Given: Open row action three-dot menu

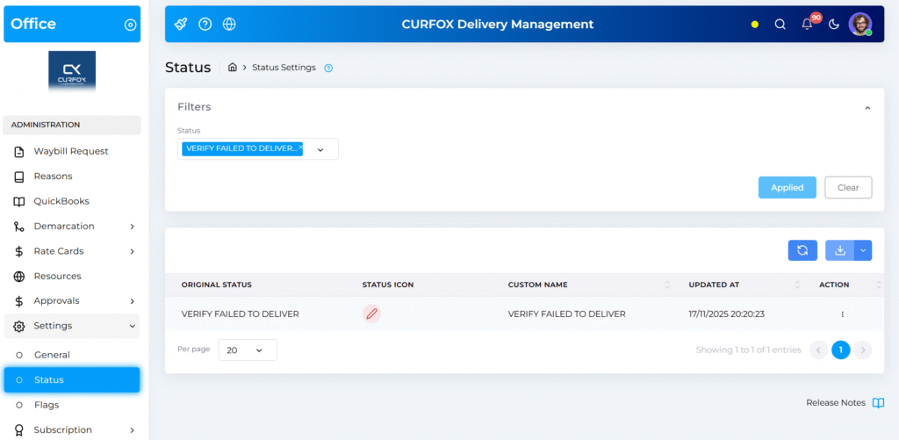Looking at the screenshot, I should 842,314.
